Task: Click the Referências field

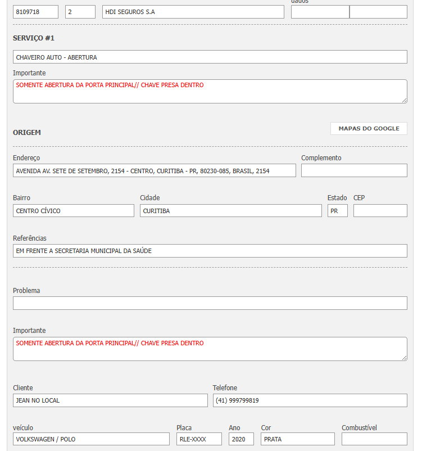Action: coord(210,251)
